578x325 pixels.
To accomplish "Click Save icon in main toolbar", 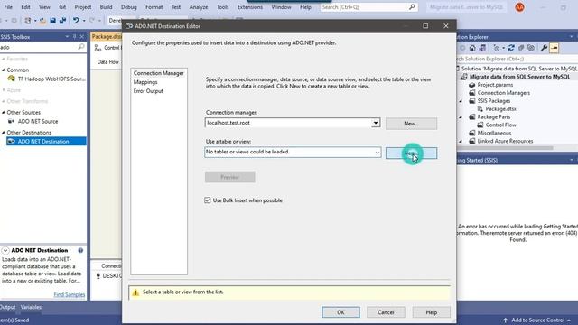I will click(x=52, y=21).
